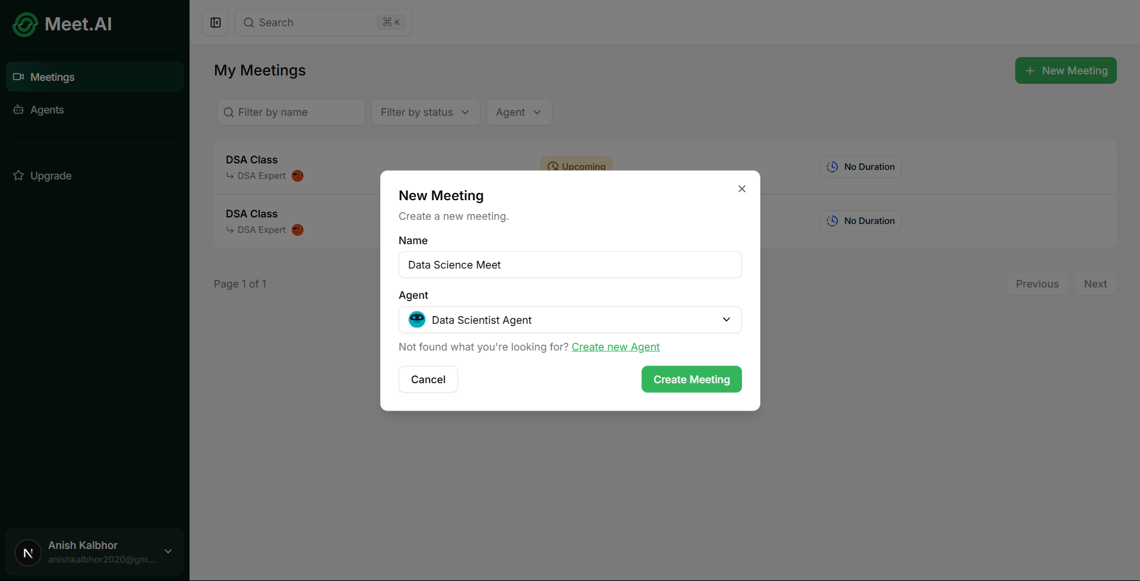The image size is (1140, 581).
Task: Expand the Agent filter dropdown
Action: pyautogui.click(x=518, y=112)
